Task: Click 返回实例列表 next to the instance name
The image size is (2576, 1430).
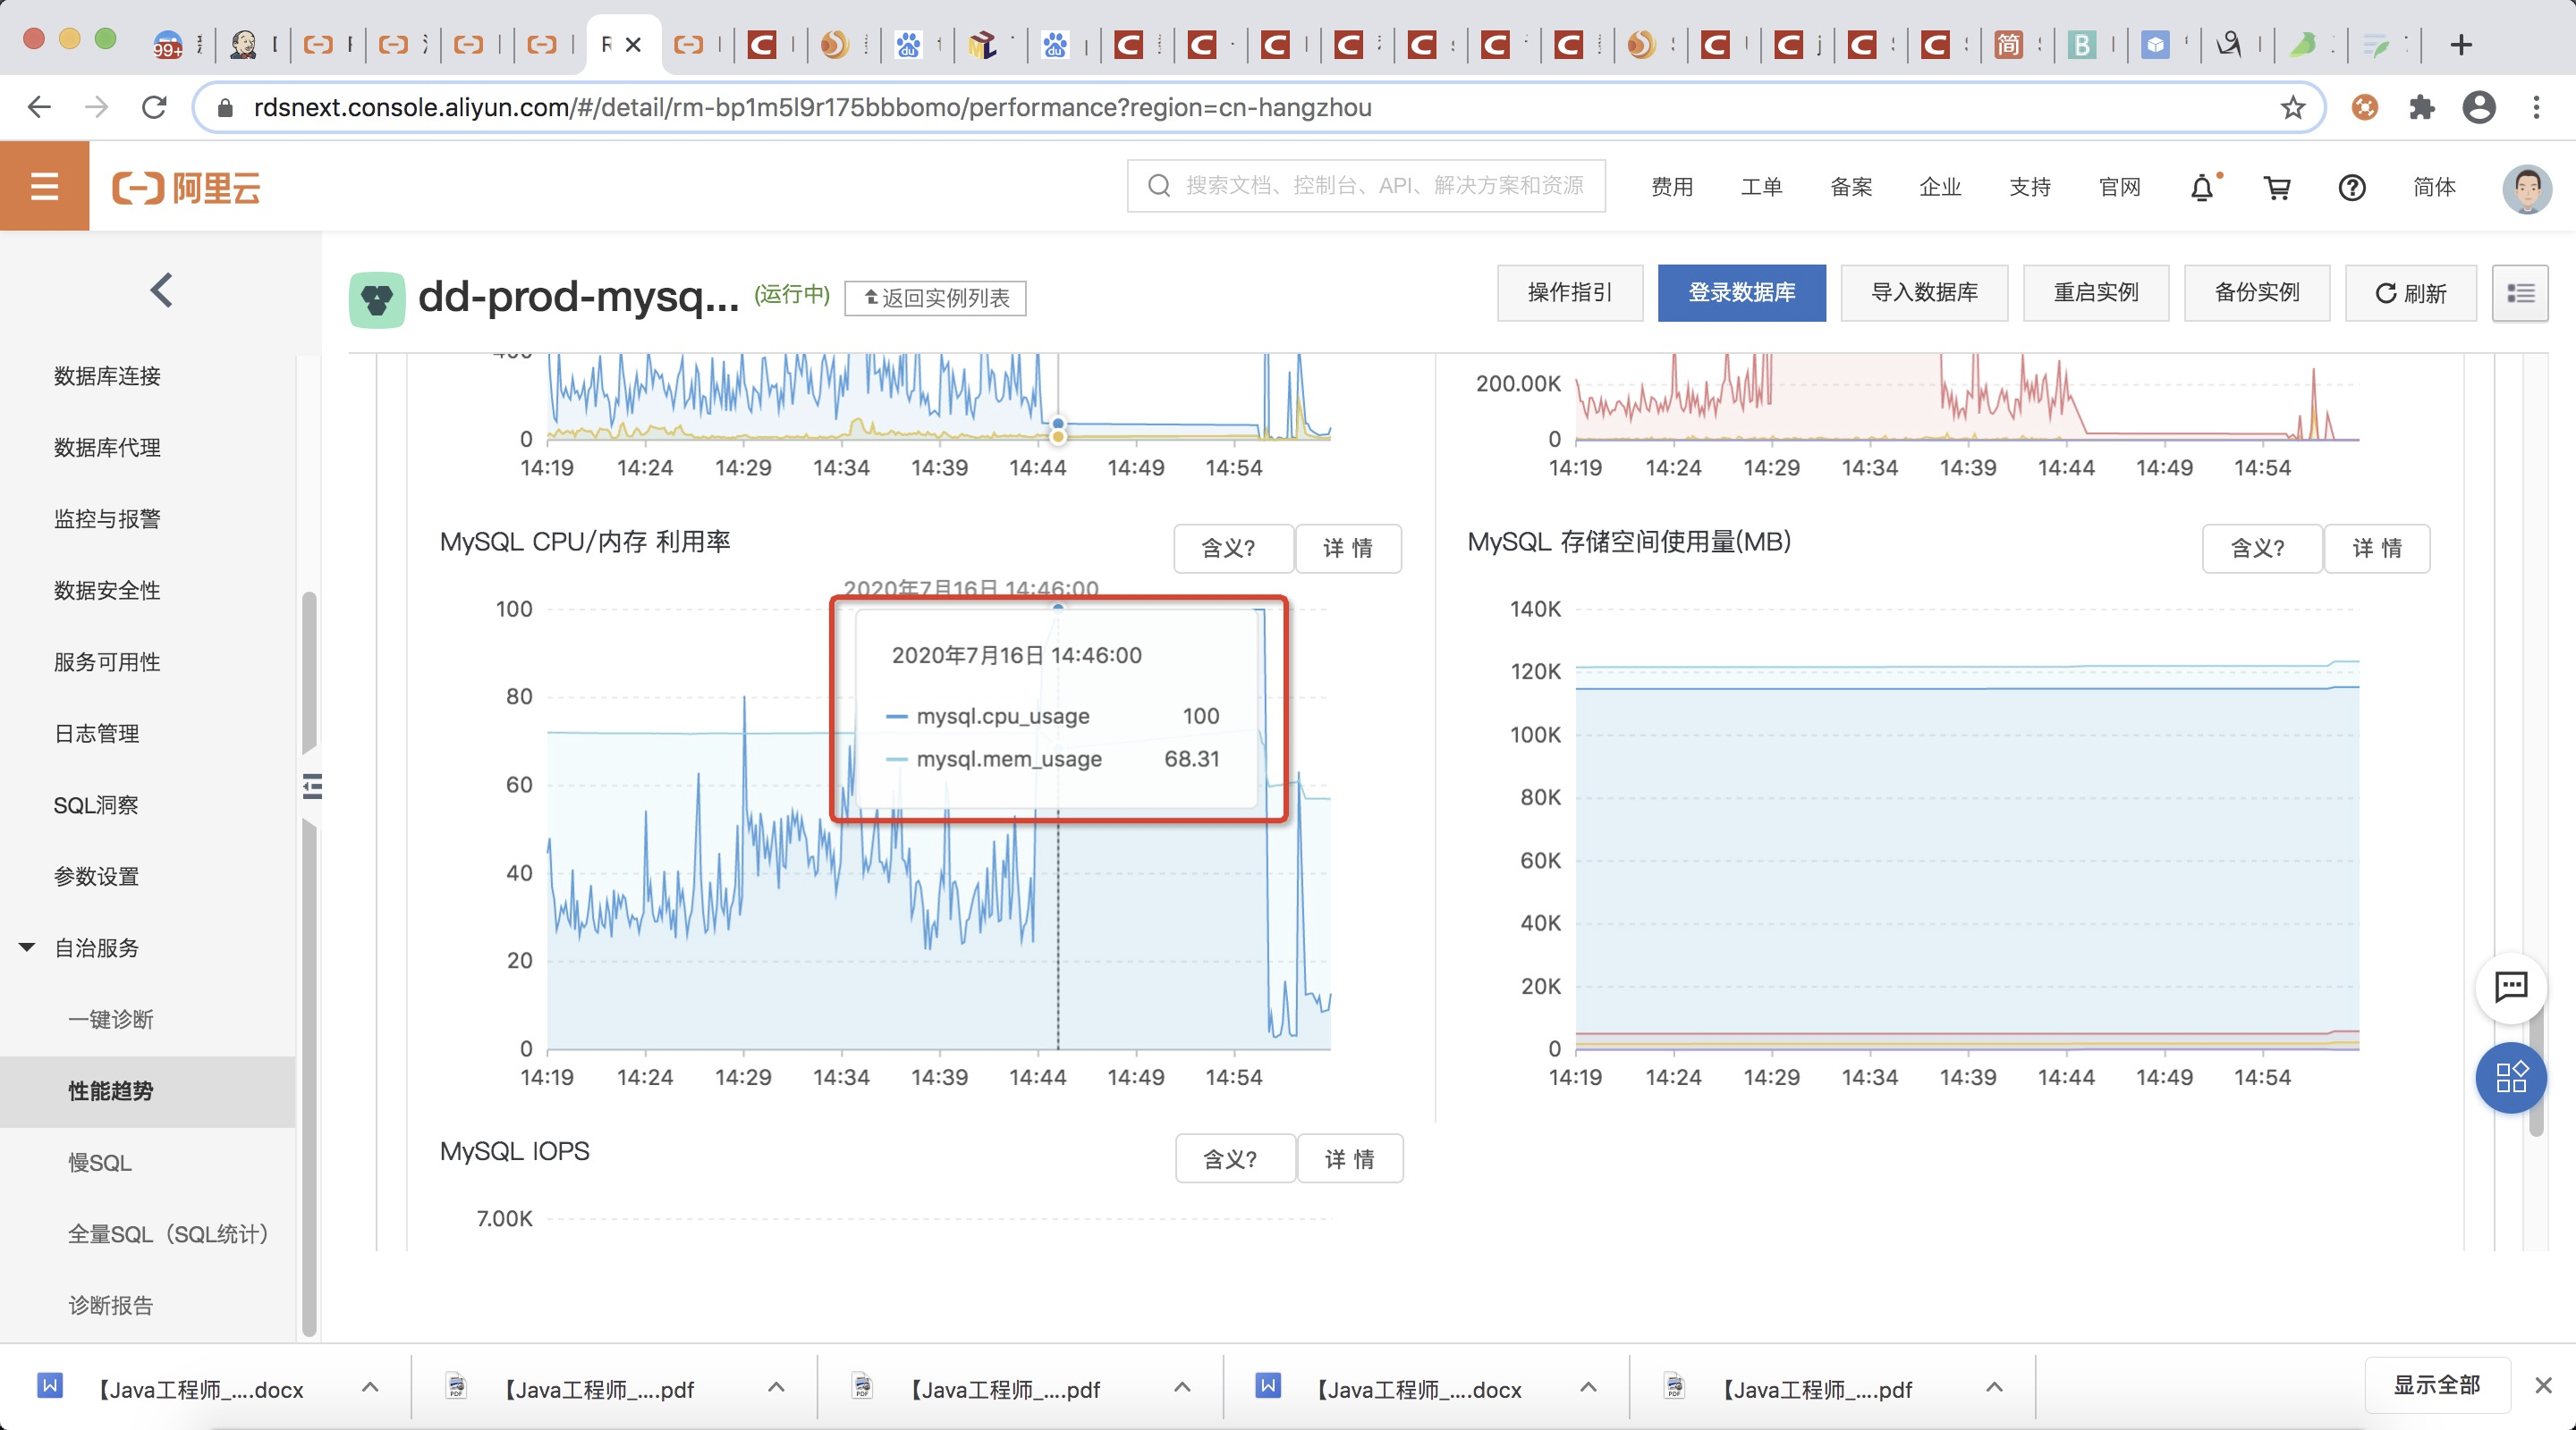Action: [934, 298]
